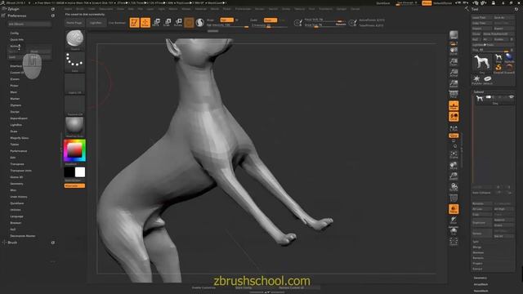Image resolution: width=523 pixels, height=294 pixels.
Task: Click the Home Page button
Action: (x=74, y=23)
